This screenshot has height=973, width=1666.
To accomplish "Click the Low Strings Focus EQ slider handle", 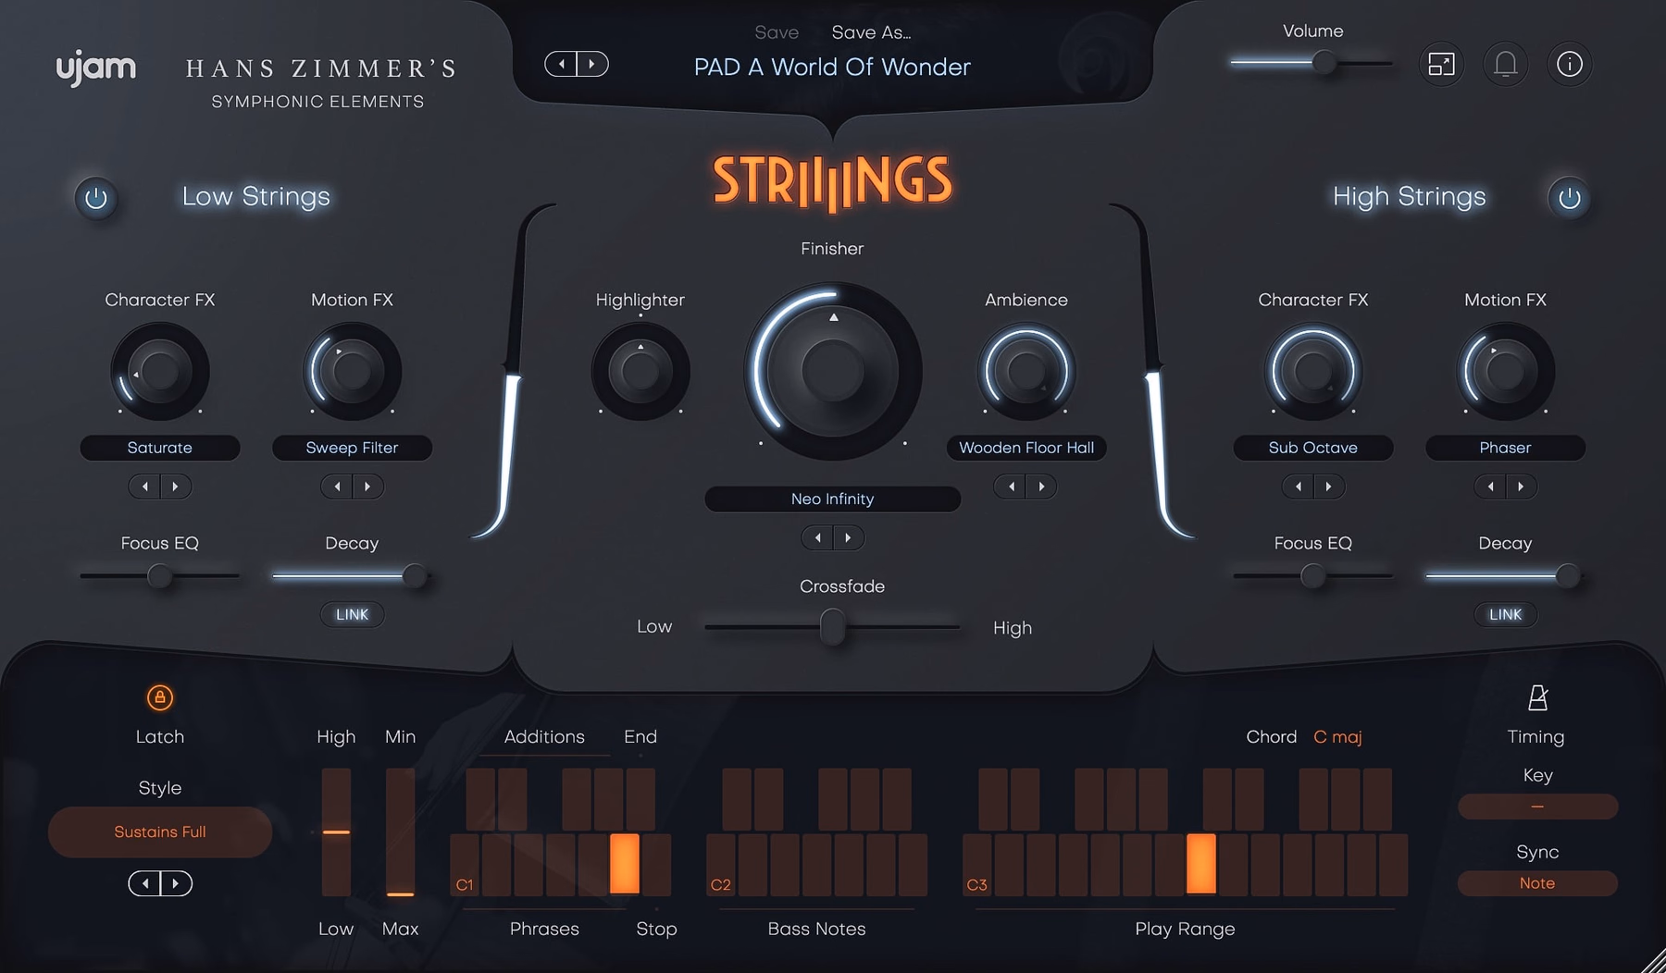I will click(x=160, y=576).
